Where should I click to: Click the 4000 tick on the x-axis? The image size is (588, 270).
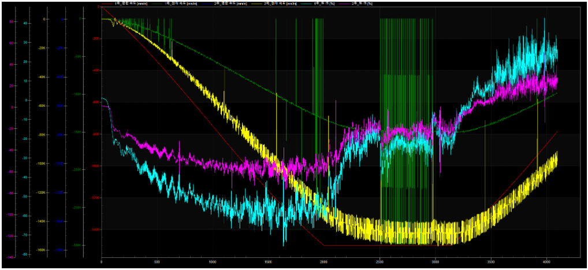(x=546, y=261)
